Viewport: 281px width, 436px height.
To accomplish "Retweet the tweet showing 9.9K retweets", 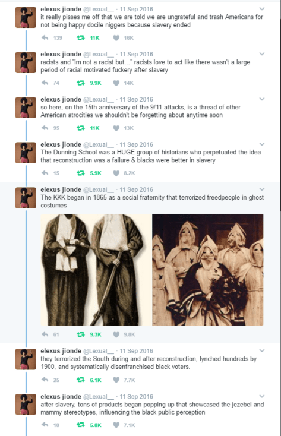I will [81, 83].
